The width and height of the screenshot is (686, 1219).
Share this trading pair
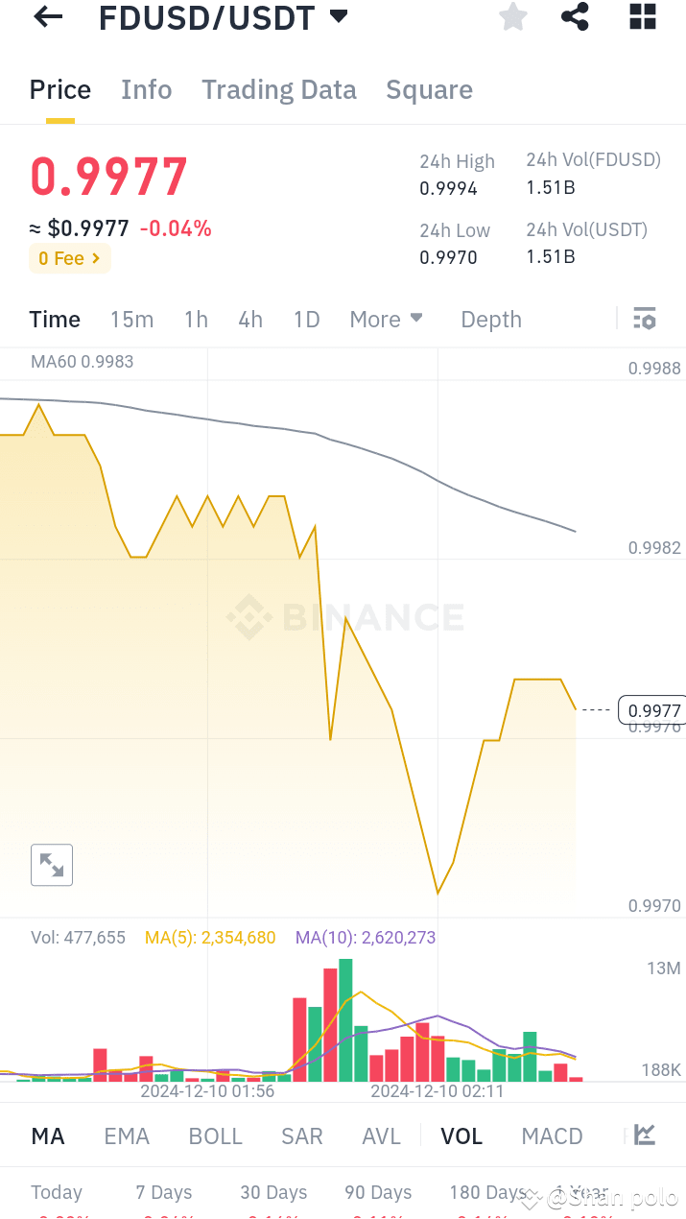tap(575, 16)
